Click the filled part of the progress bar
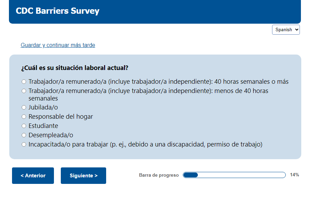Viewport: 315px width, 200px height. tap(191, 175)
